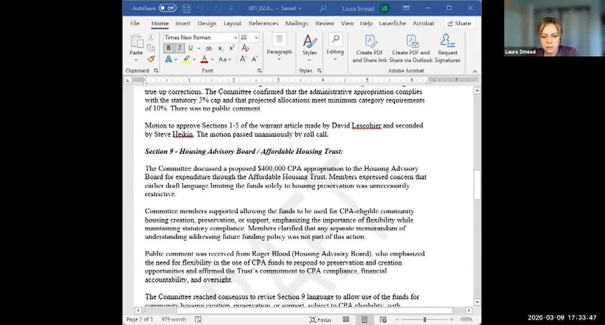The height and width of the screenshot is (325, 605).
Task: Toggle Italic formatting button
Action: [x=179, y=48]
